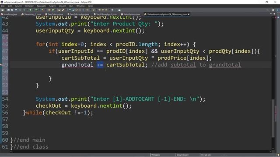This screenshot has width=280, height=157.
Task: Toggle Word Wrap in the toolbar
Action: 77,10
